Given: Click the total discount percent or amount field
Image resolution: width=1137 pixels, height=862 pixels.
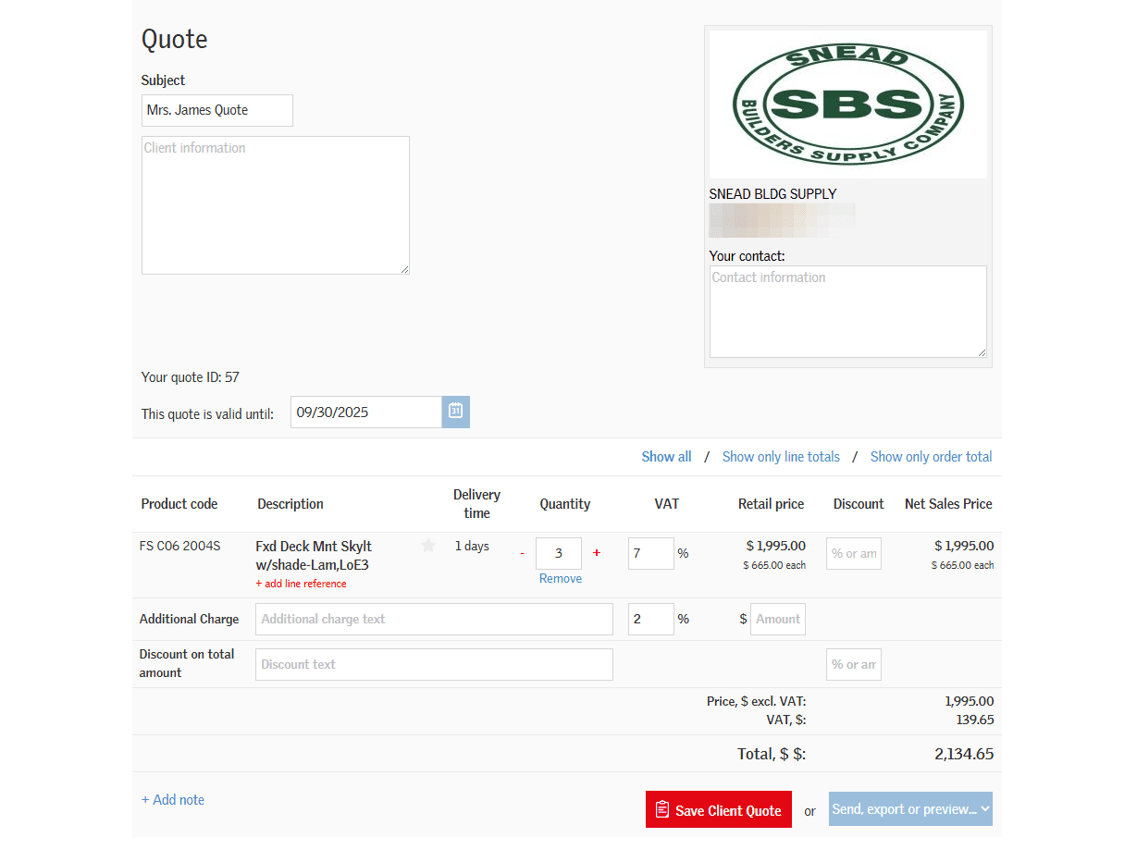Looking at the screenshot, I should pos(854,664).
